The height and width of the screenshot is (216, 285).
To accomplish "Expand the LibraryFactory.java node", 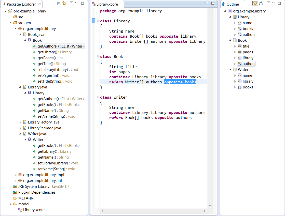I will [x=20, y=122].
